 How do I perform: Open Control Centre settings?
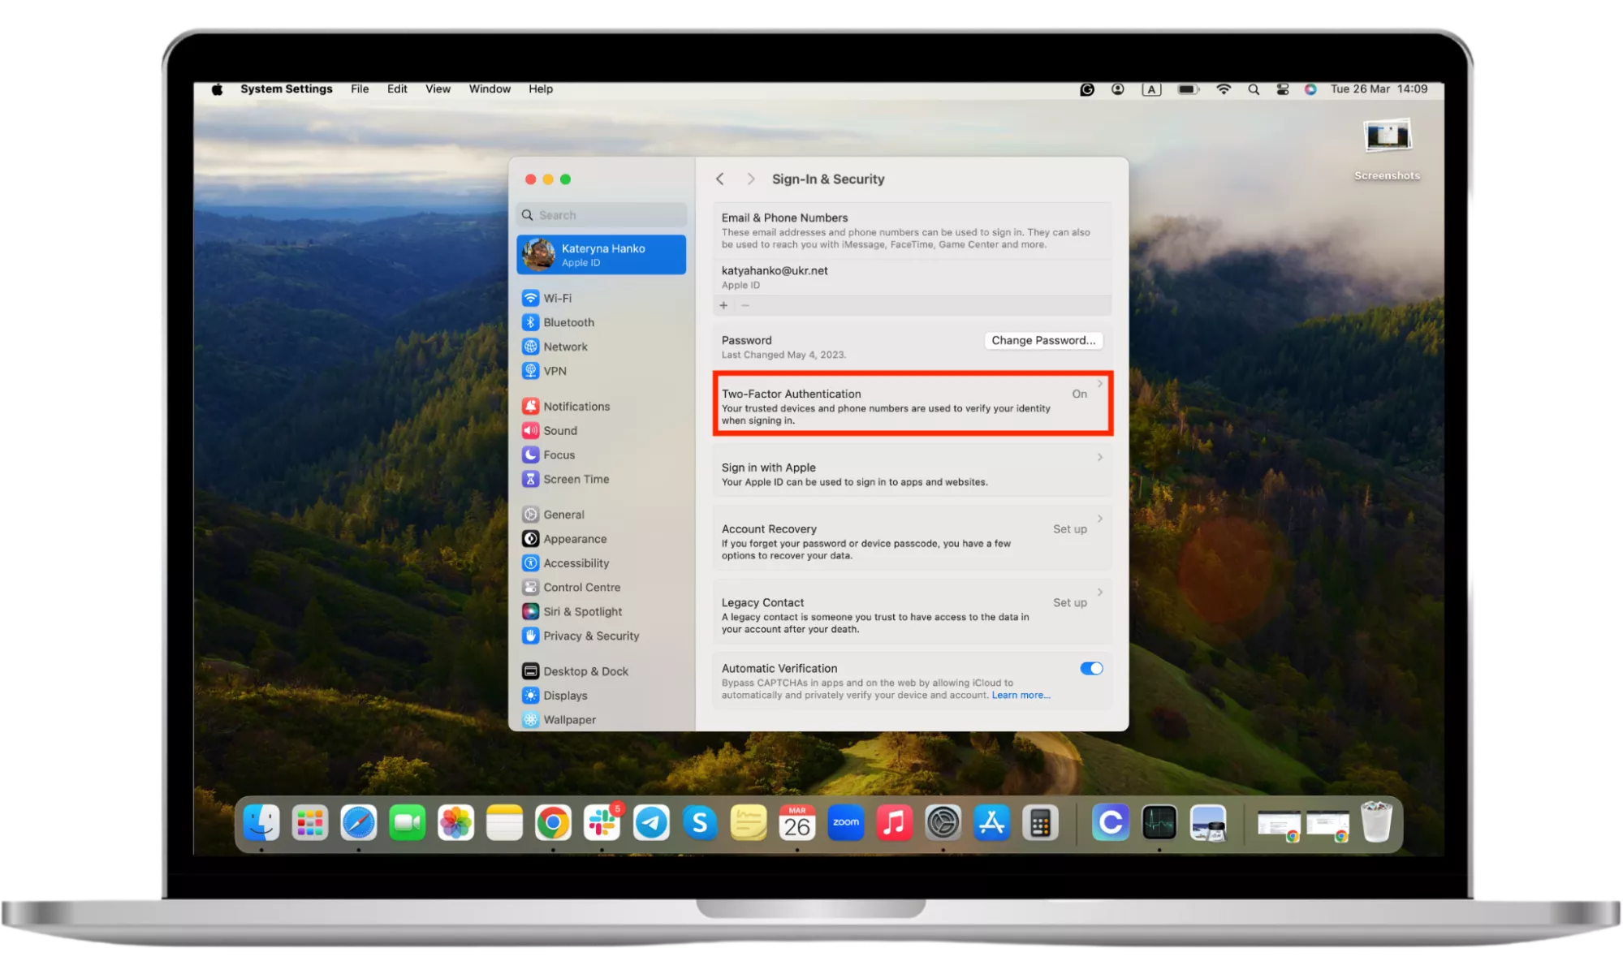[x=581, y=587]
